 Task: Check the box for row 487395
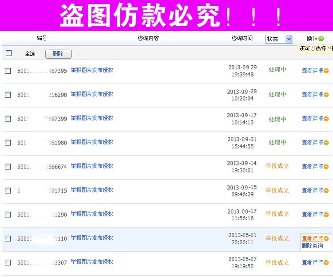coord(8,71)
